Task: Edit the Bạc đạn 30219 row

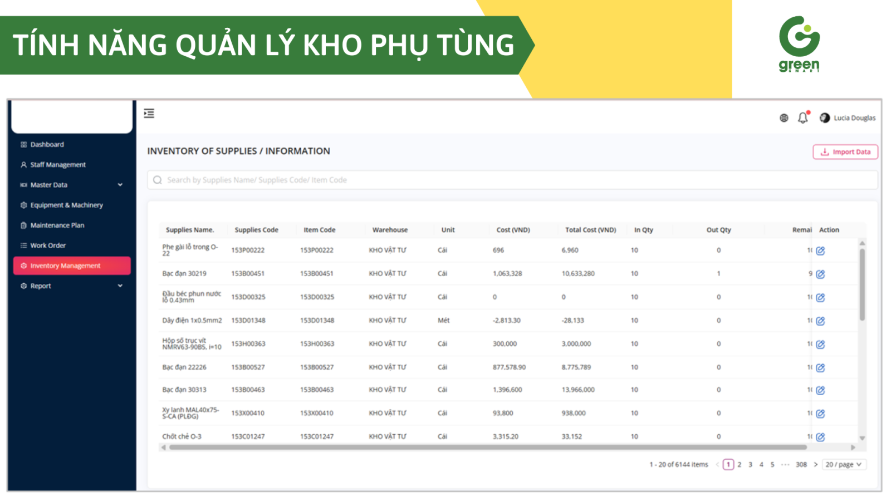Action: pos(820,274)
